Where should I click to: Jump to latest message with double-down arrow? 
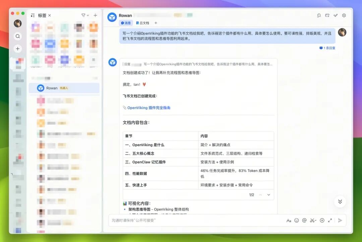pos(340,201)
